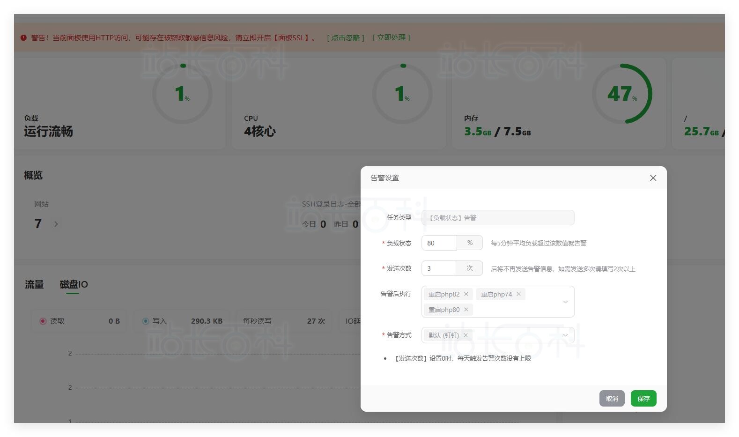Image resolution: width=739 pixels, height=437 pixels.
Task: Click the 立即处理 link in warning banner
Action: click(392, 37)
